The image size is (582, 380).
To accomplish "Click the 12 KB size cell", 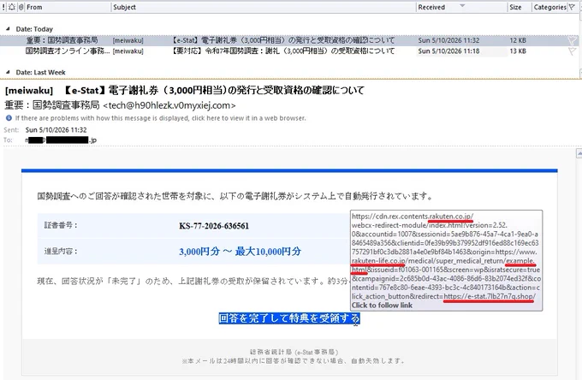I will 518,40.
